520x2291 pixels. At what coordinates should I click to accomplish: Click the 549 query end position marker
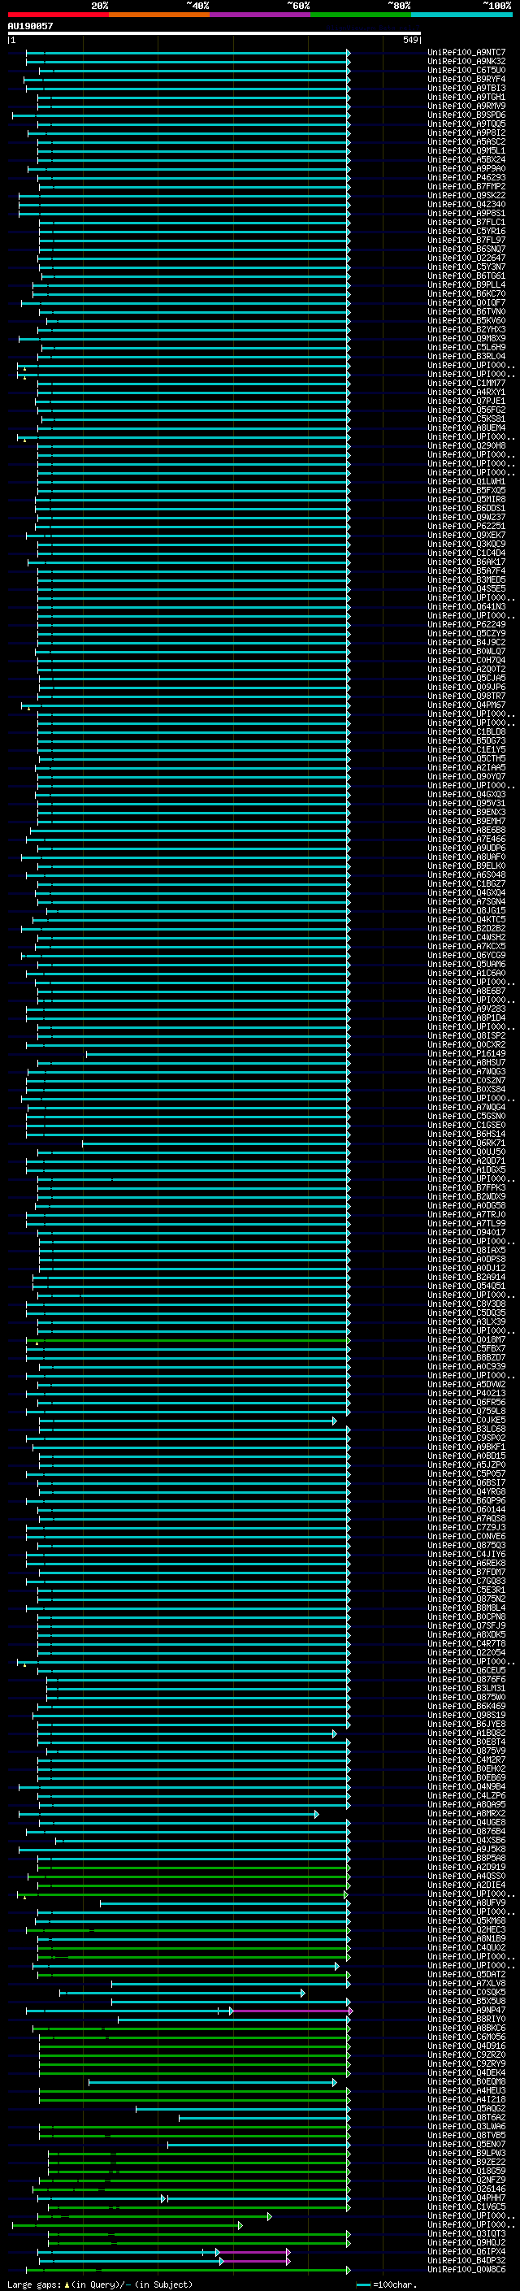click(409, 40)
